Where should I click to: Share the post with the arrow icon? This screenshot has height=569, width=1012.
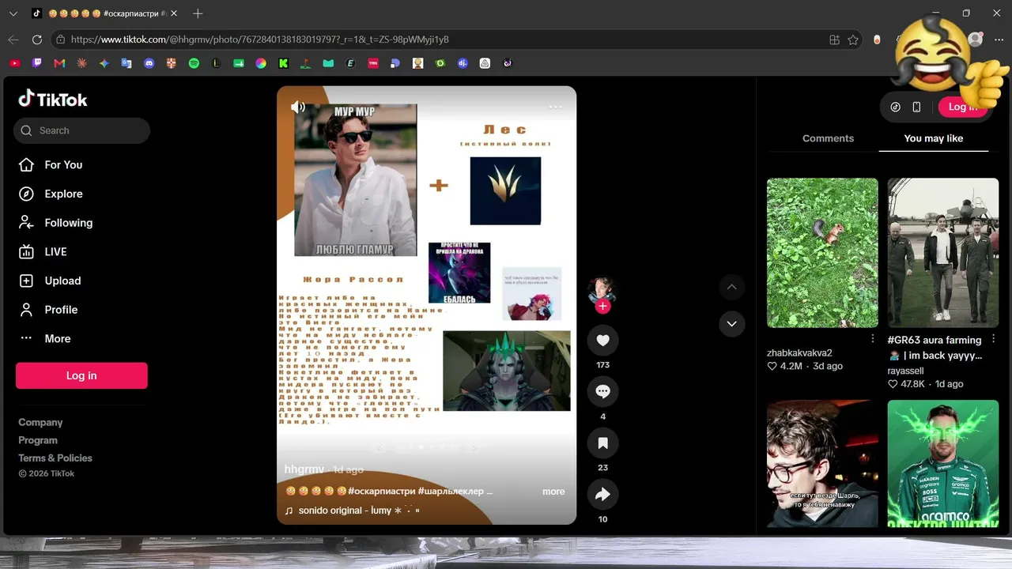pyautogui.click(x=602, y=494)
